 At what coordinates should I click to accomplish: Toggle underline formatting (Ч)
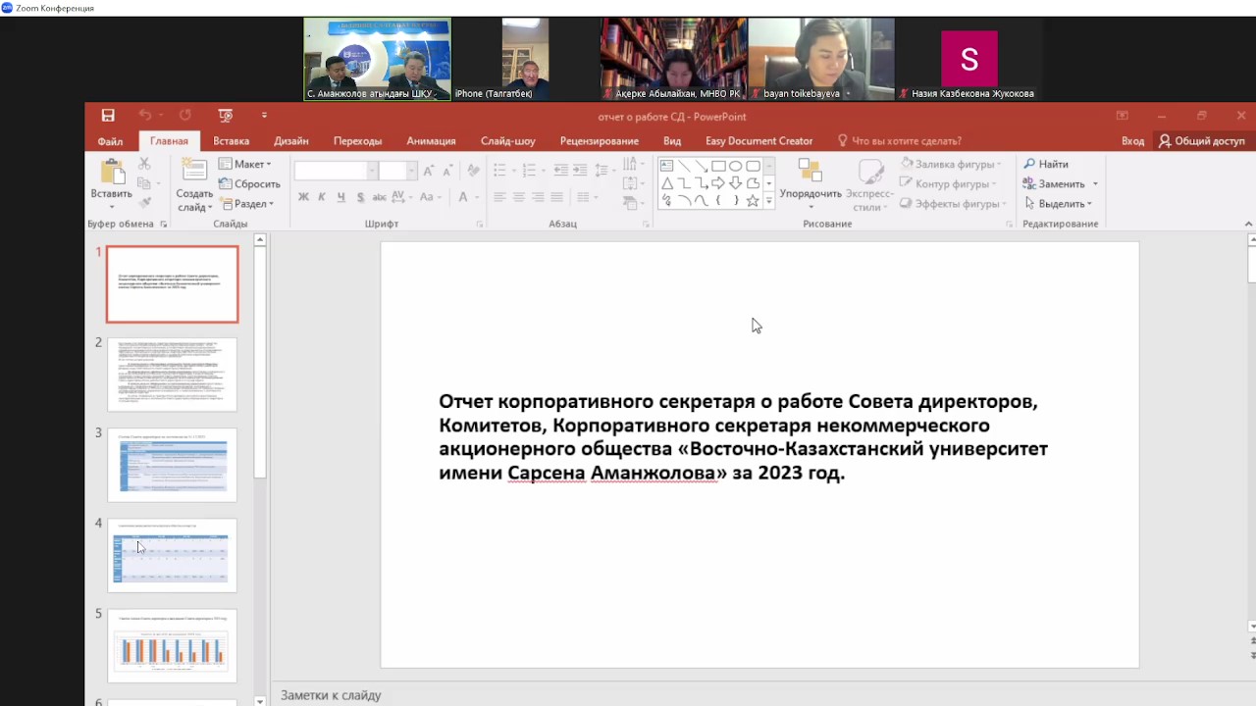point(340,197)
